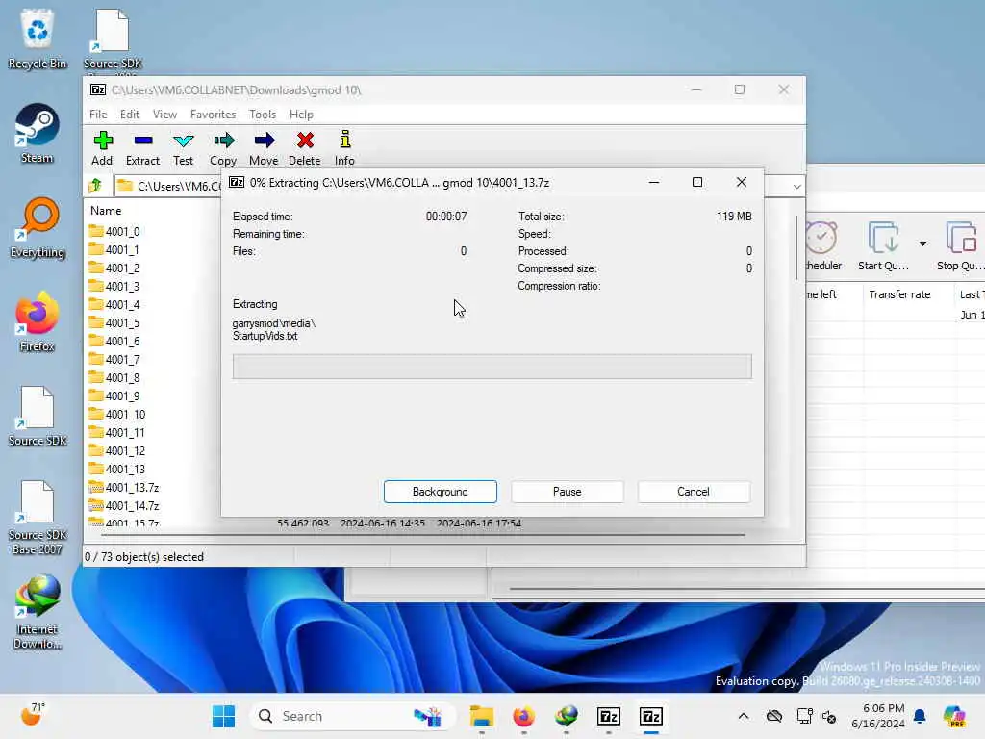Select folder 4001_5

(114, 322)
